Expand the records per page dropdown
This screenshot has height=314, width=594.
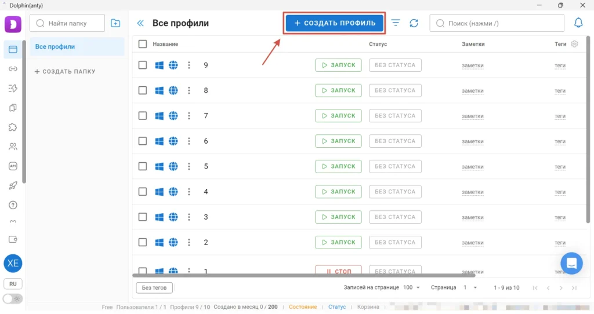coord(412,287)
